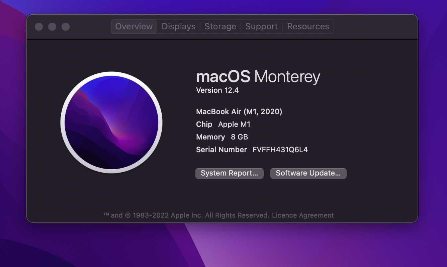Image resolution: width=447 pixels, height=267 pixels.
Task: Click the 8 GB memory value
Action: click(x=239, y=137)
